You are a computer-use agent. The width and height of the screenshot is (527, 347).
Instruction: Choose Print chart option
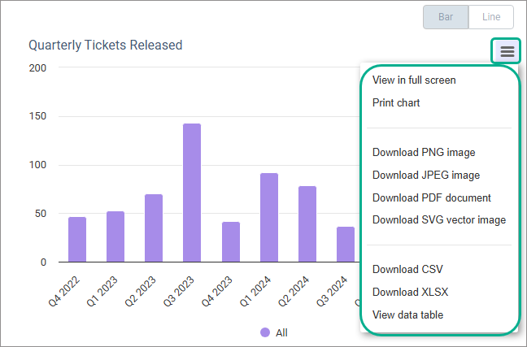coord(396,103)
